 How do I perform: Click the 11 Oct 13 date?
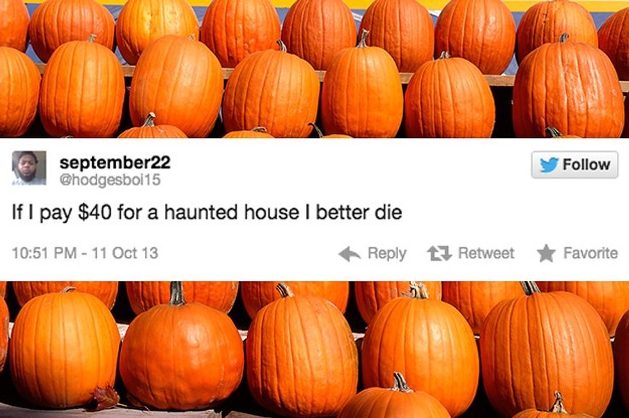point(125,253)
